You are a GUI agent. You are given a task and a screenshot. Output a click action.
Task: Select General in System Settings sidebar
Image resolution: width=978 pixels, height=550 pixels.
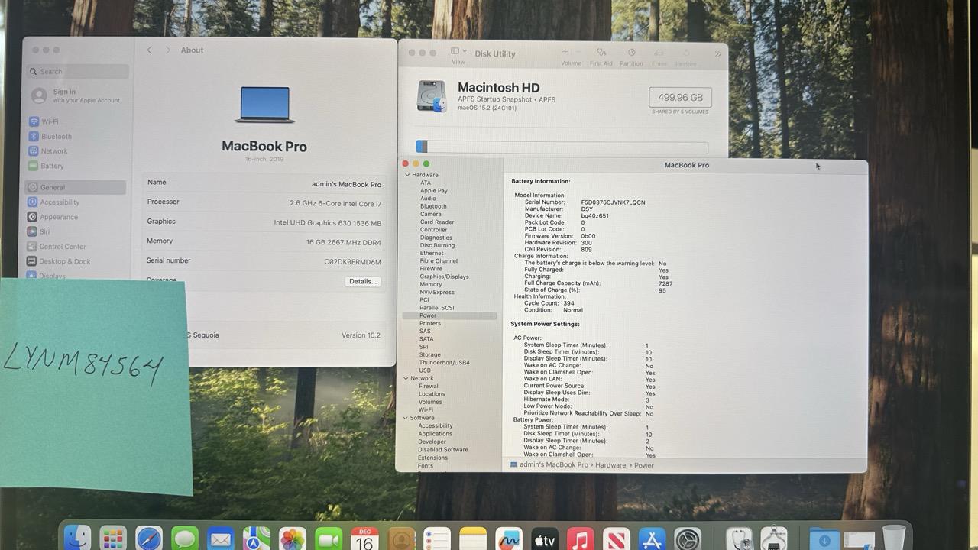coord(76,187)
